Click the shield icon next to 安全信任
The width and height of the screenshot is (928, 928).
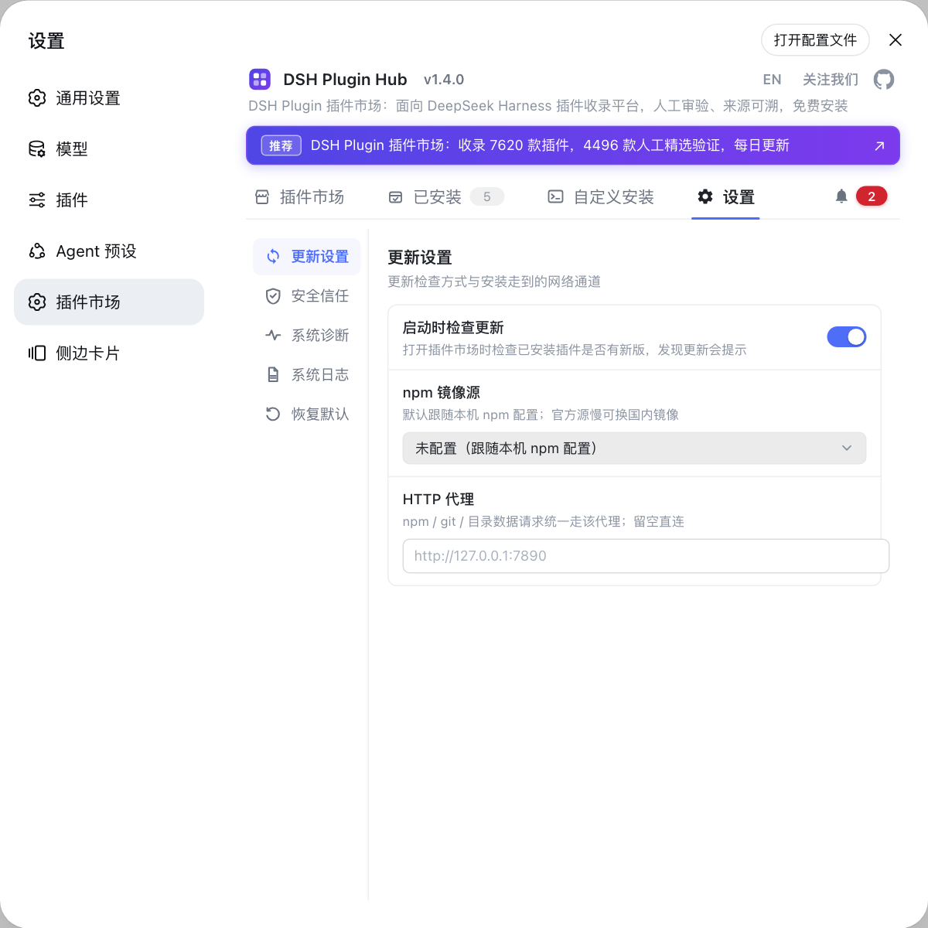(x=273, y=296)
